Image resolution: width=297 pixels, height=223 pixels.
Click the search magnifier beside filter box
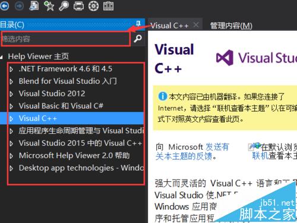138,39
